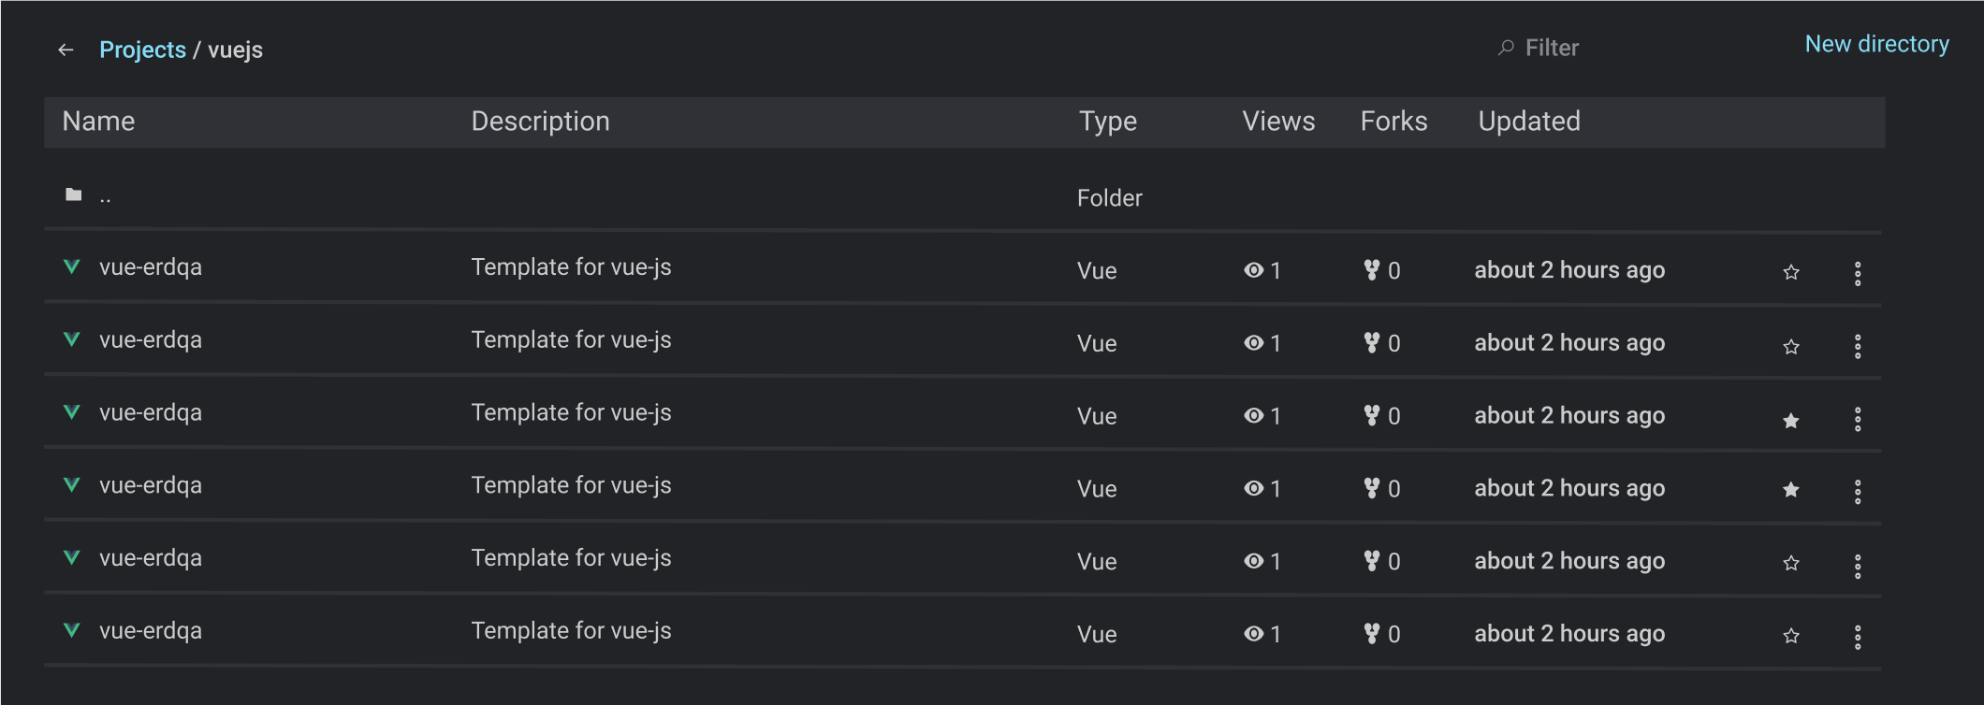The image size is (1984, 705).
Task: Create a New directory
Action: coord(1876,43)
